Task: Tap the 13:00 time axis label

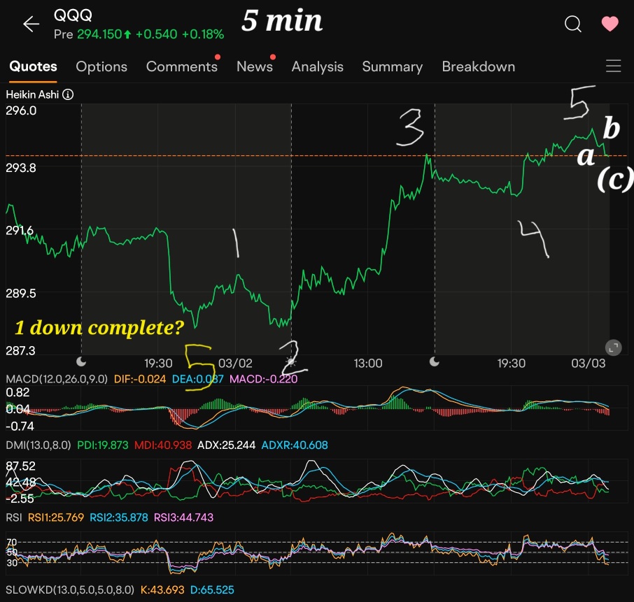Action: 367,363
